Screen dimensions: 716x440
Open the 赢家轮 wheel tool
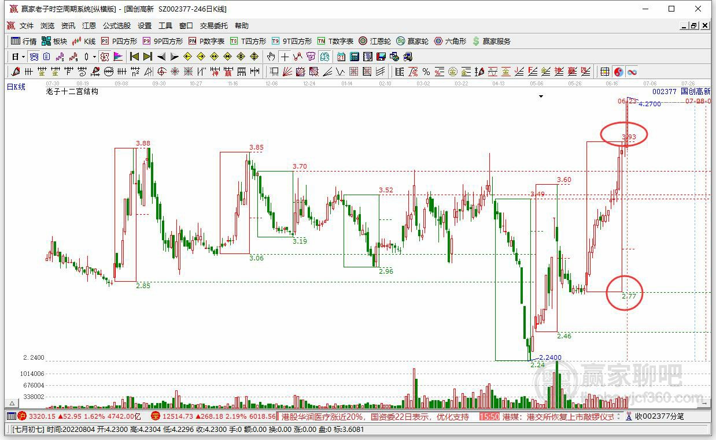(x=412, y=41)
